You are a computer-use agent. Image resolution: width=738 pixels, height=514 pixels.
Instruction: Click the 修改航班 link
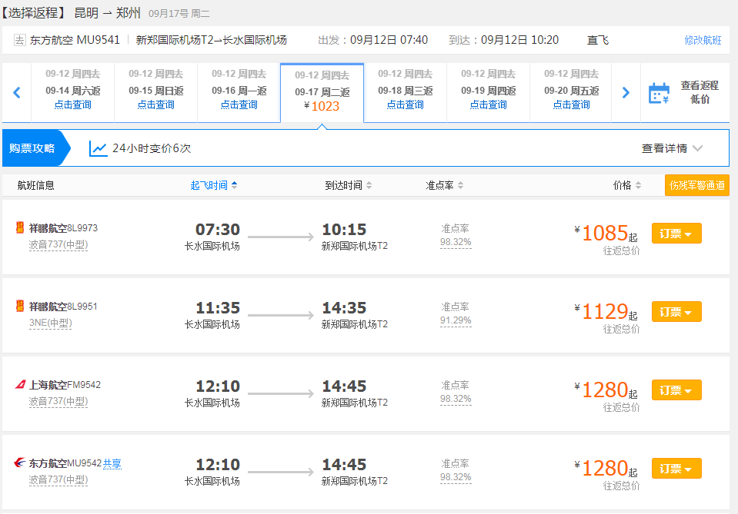(703, 41)
